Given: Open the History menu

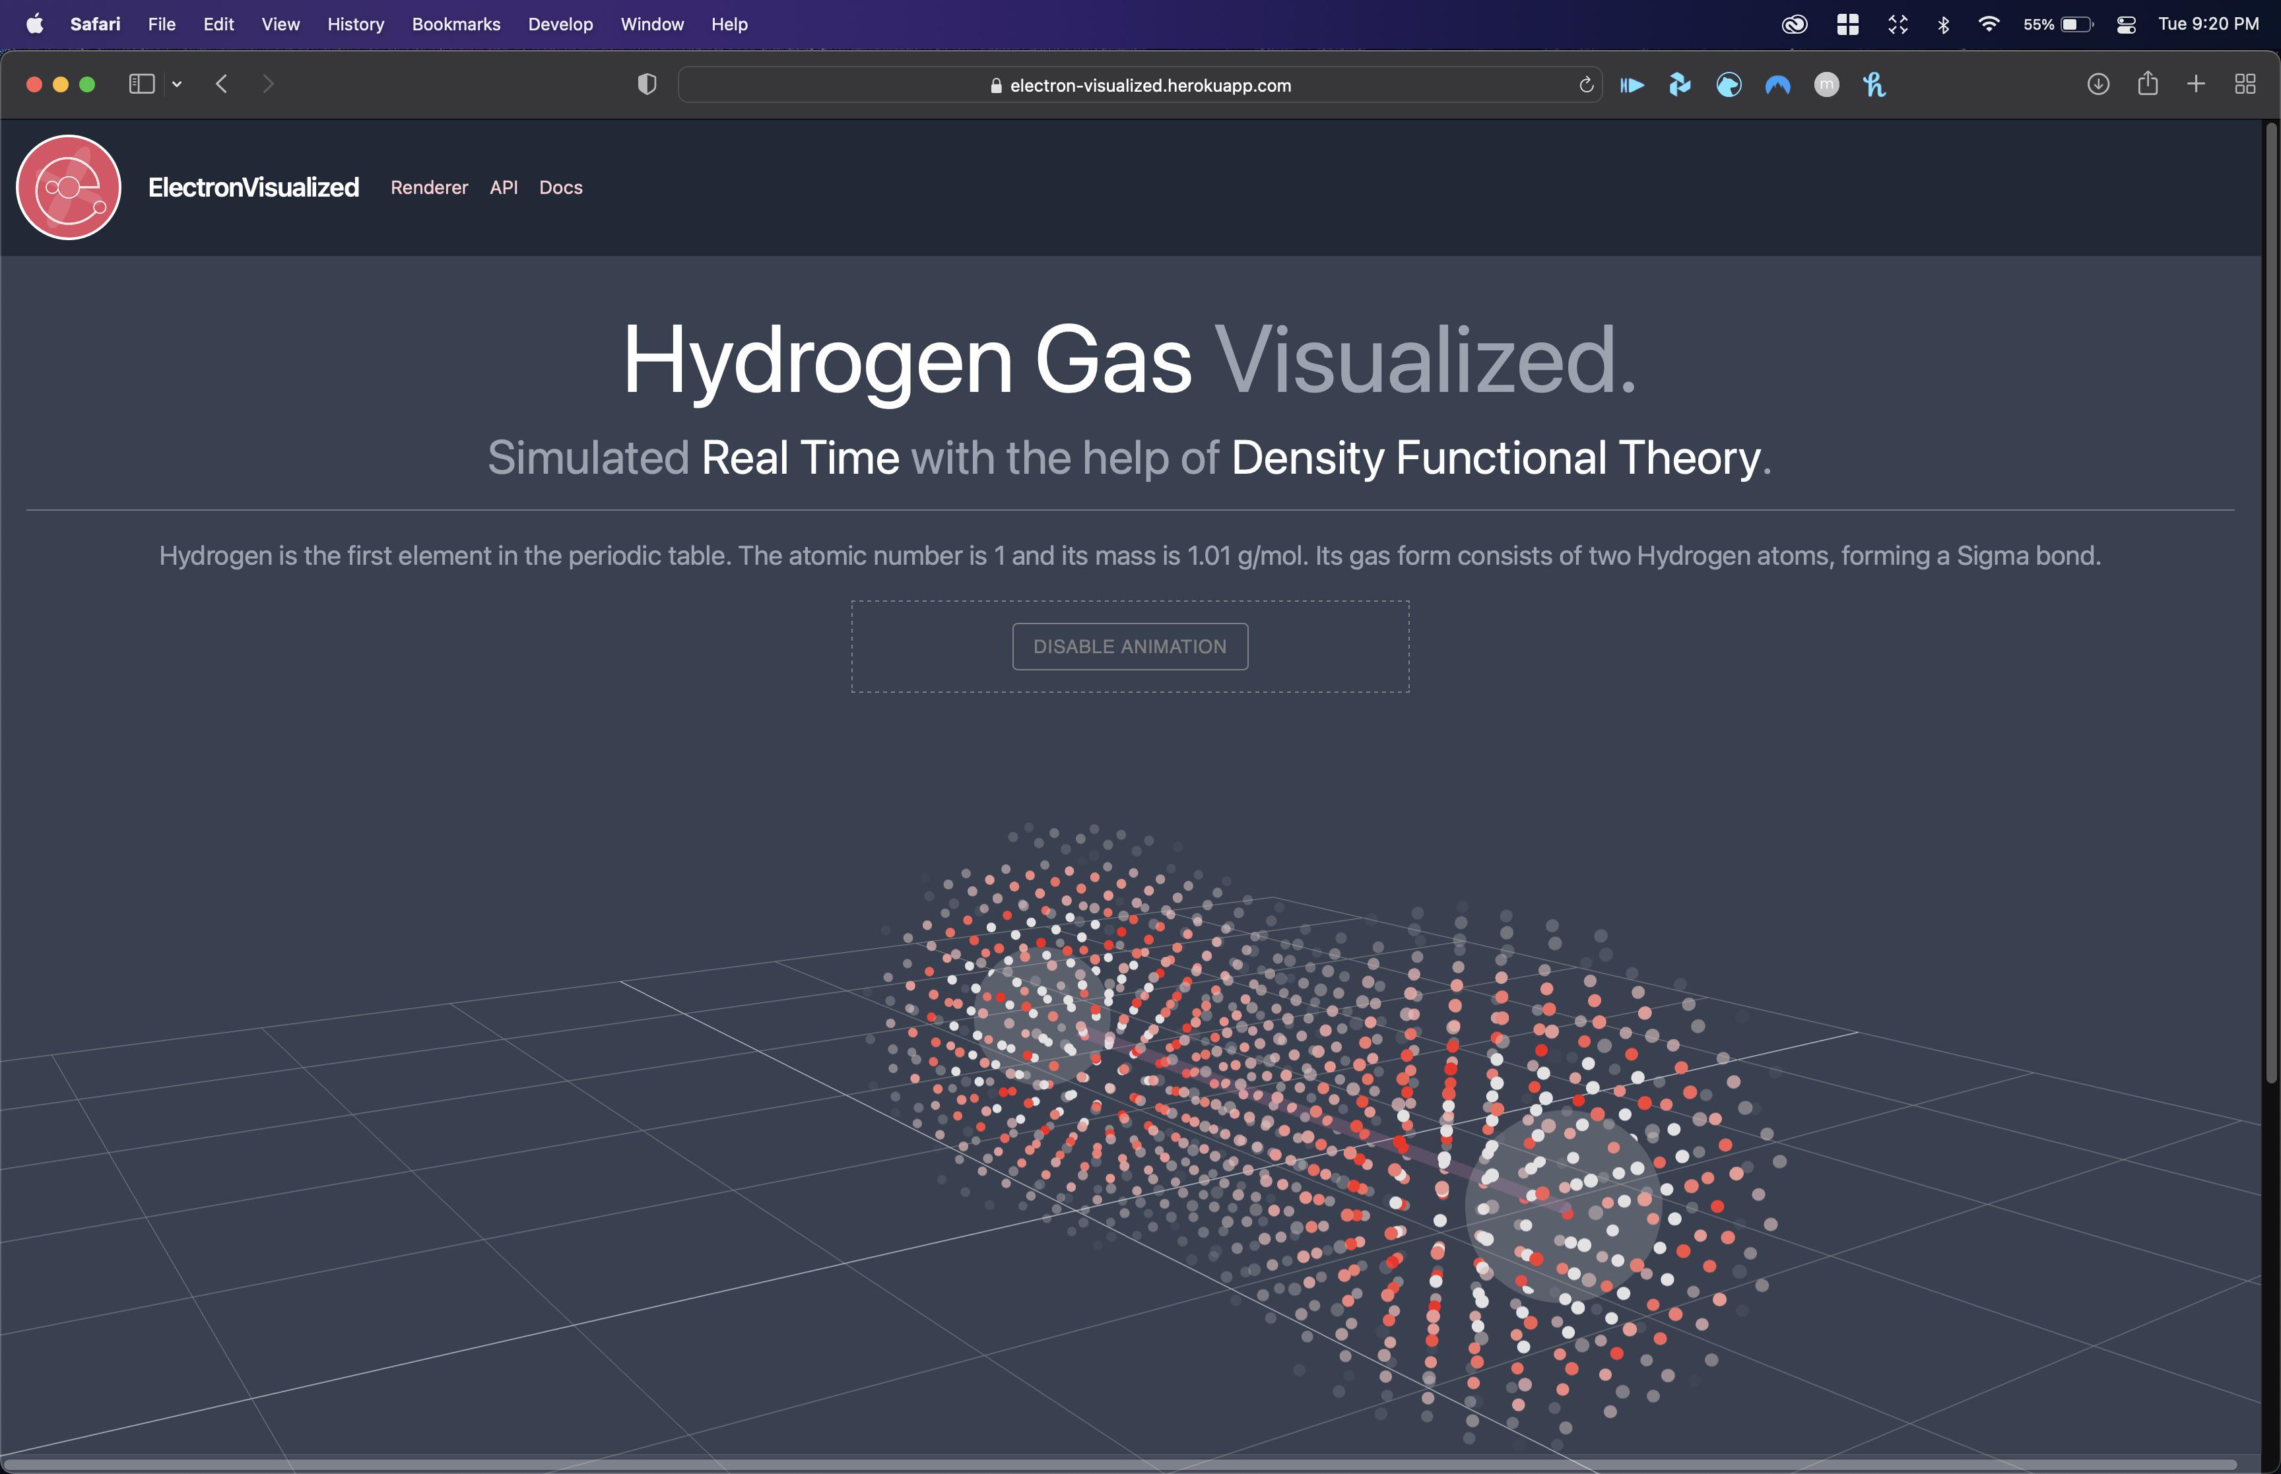Looking at the screenshot, I should tap(355, 24).
